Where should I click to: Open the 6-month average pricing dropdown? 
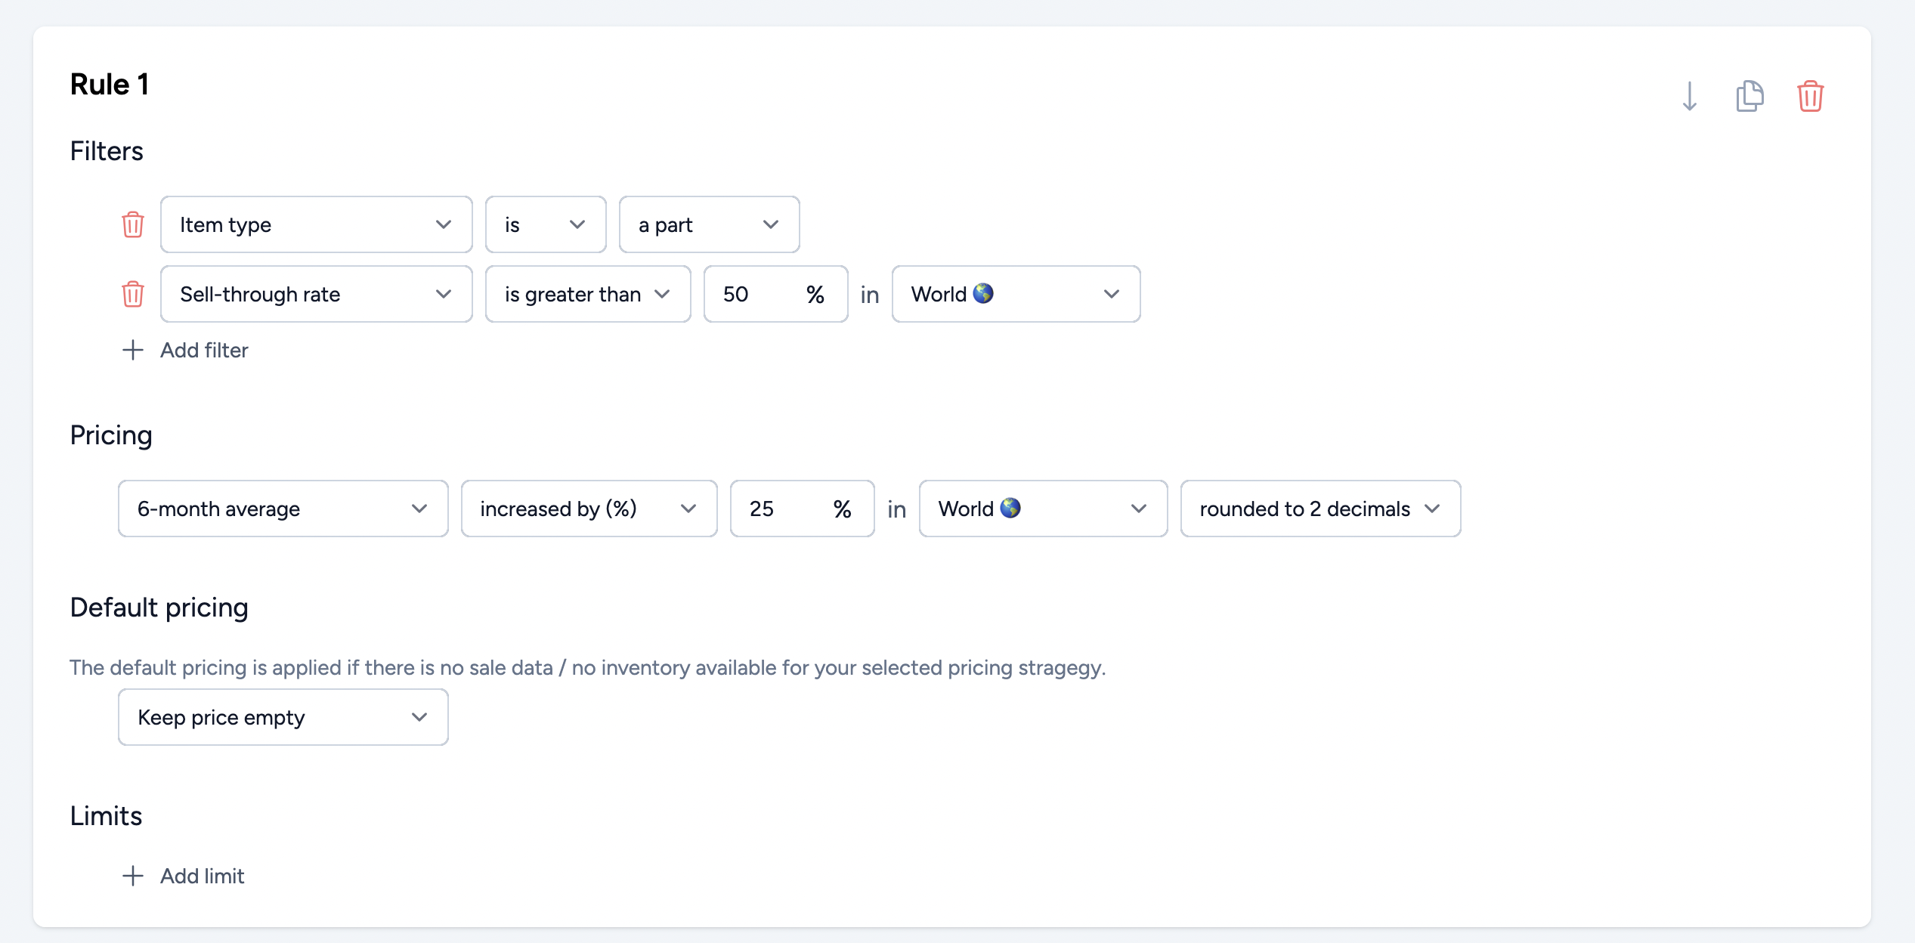(283, 509)
